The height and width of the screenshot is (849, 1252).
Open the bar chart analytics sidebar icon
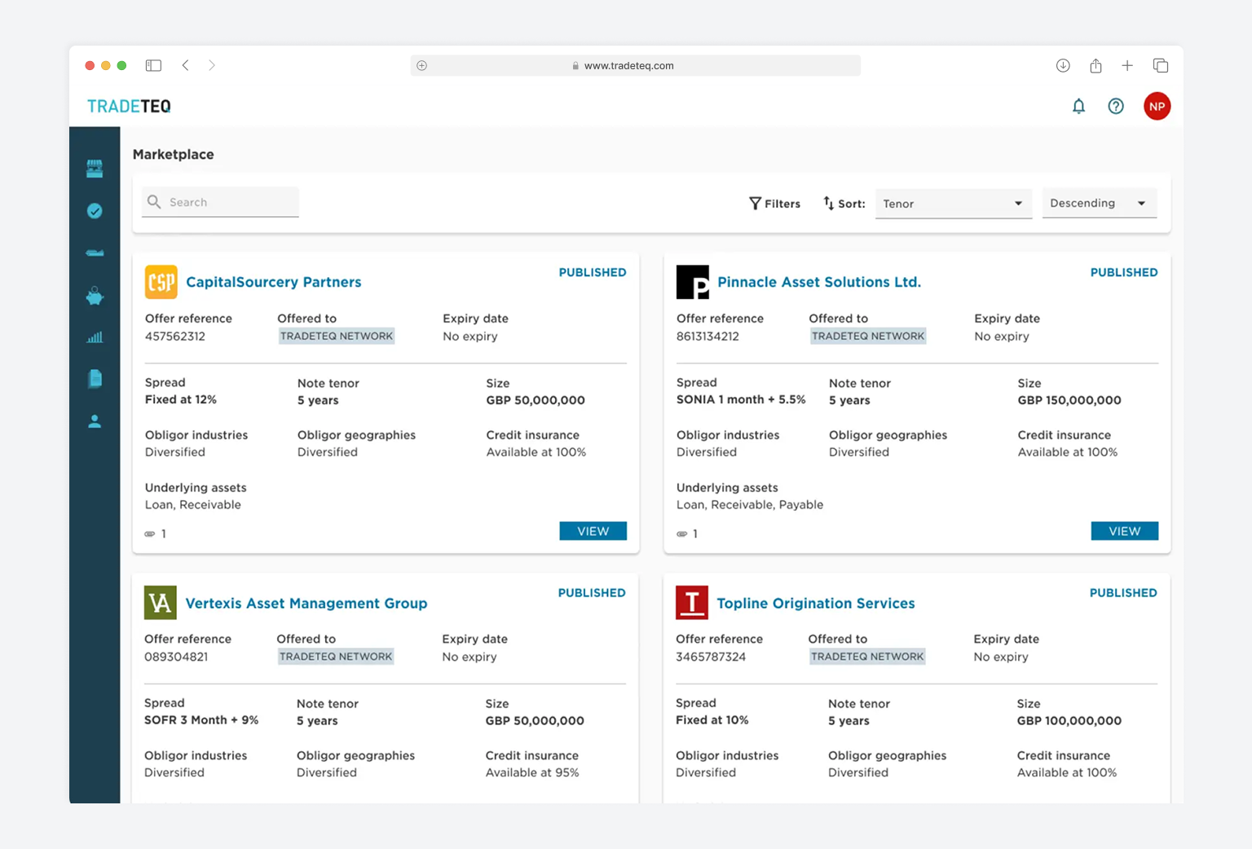(95, 337)
